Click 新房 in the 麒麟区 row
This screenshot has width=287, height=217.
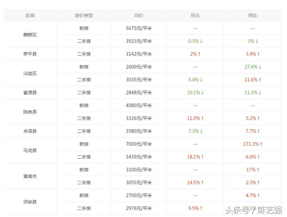coord(84,28)
